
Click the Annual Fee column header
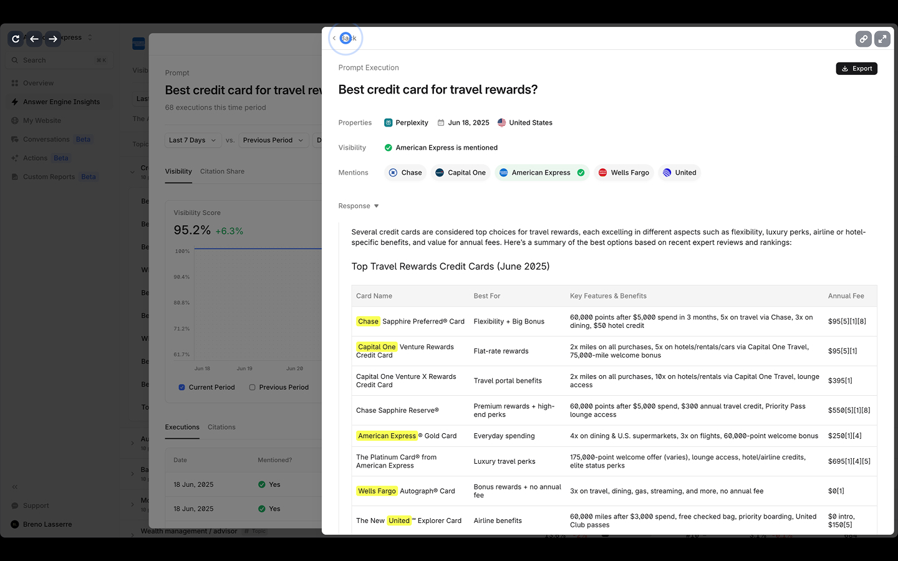pos(846,296)
